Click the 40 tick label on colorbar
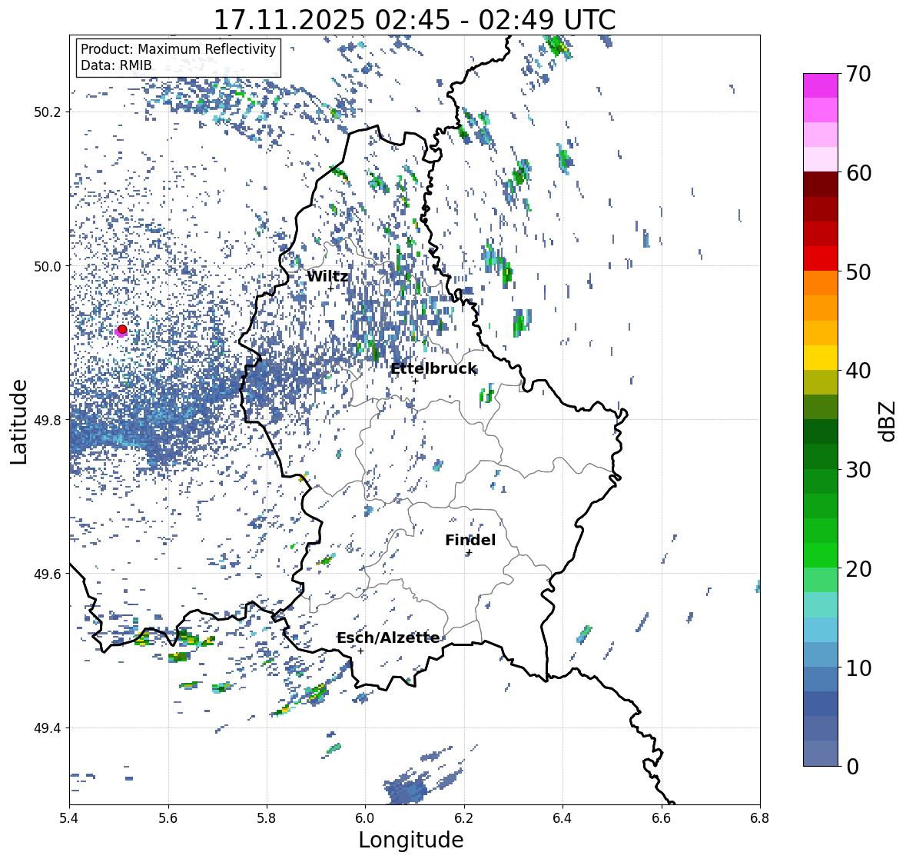This screenshot has height=859, width=906. pos(858,371)
